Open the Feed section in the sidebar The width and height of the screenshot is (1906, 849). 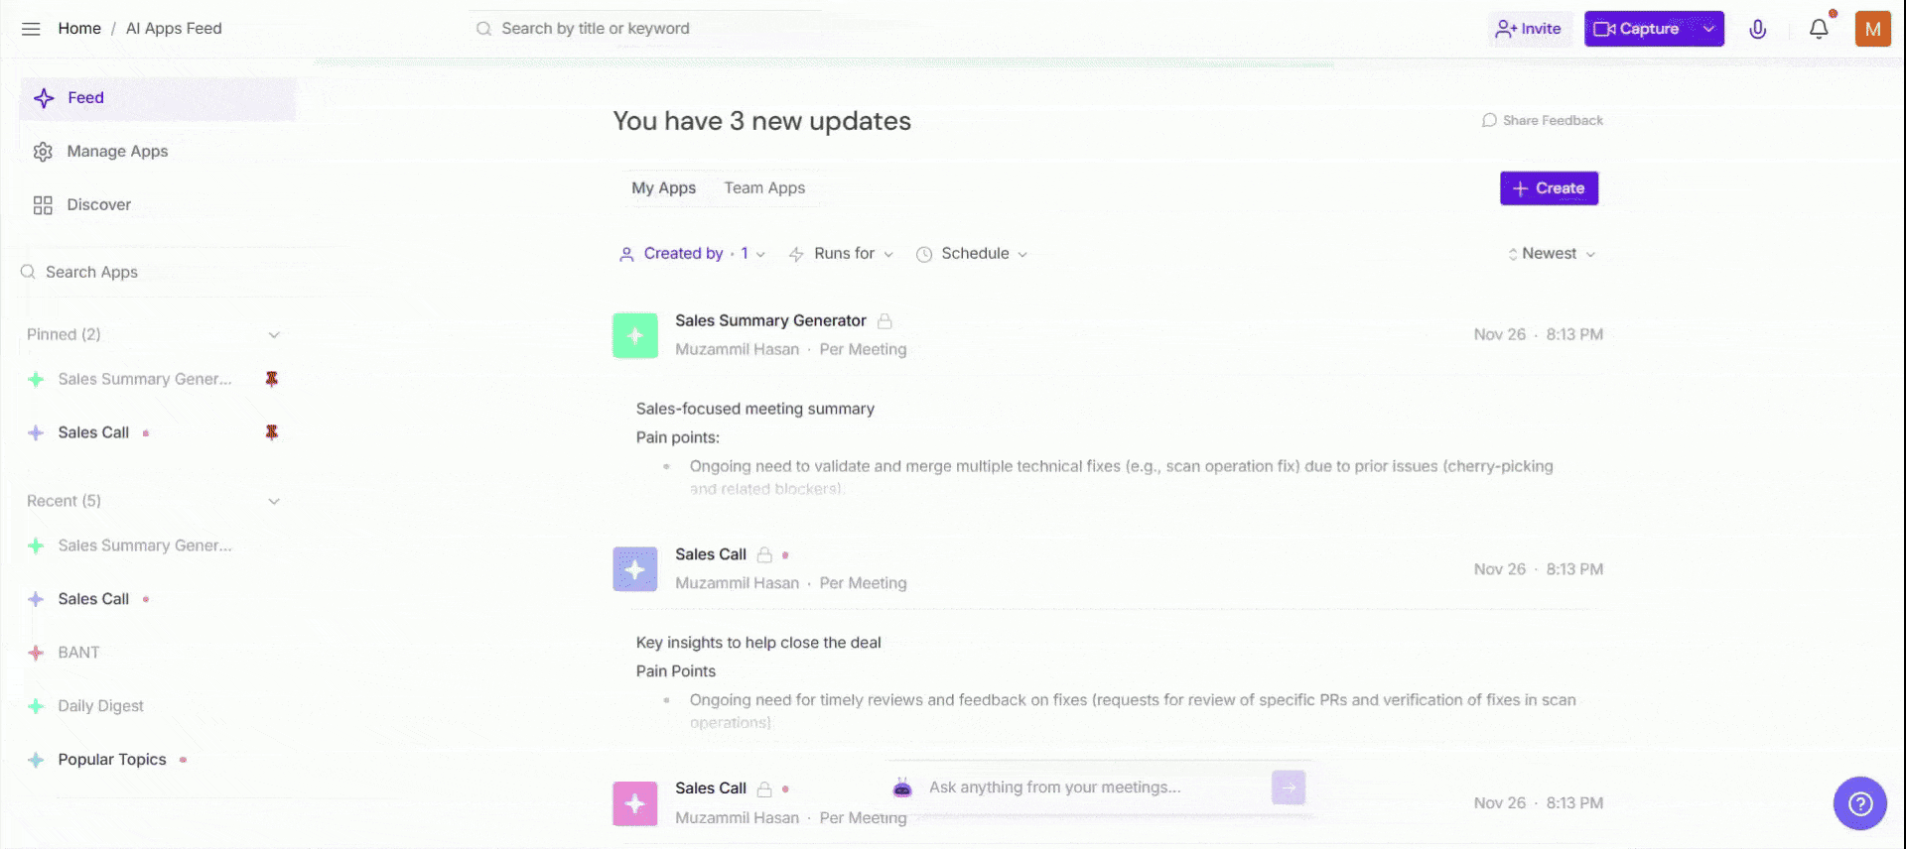point(85,97)
